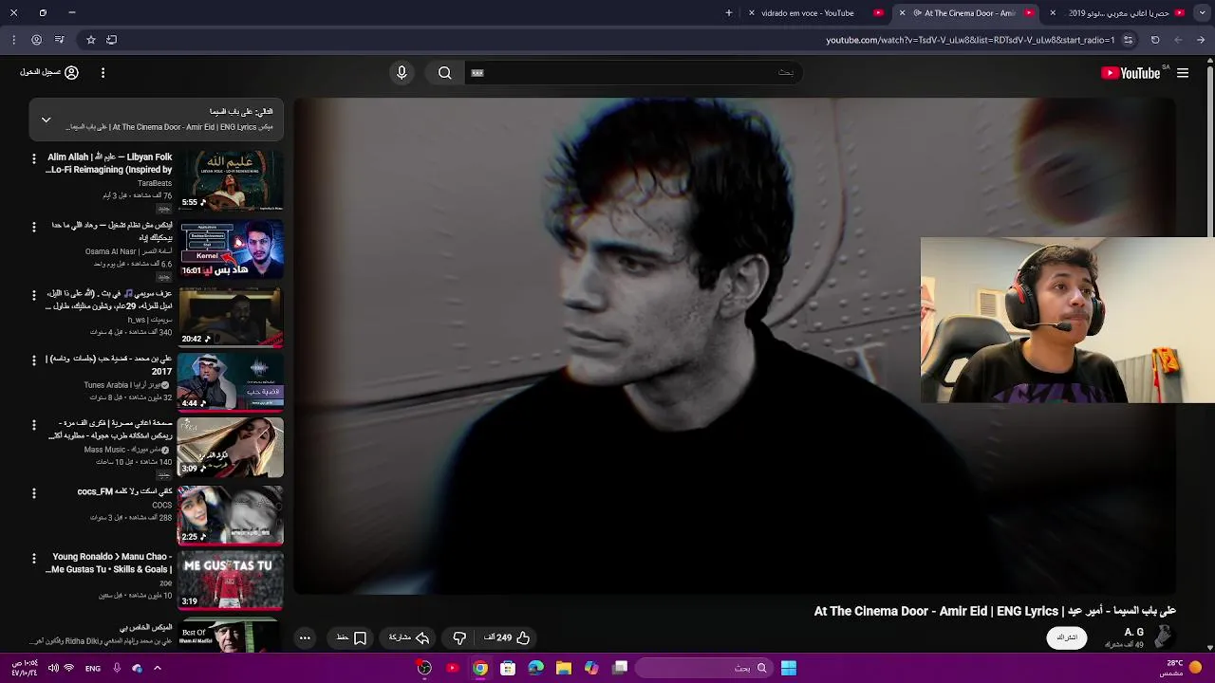The height and width of the screenshot is (683, 1215).
Task: Click the main video player frame
Action: click(x=736, y=346)
